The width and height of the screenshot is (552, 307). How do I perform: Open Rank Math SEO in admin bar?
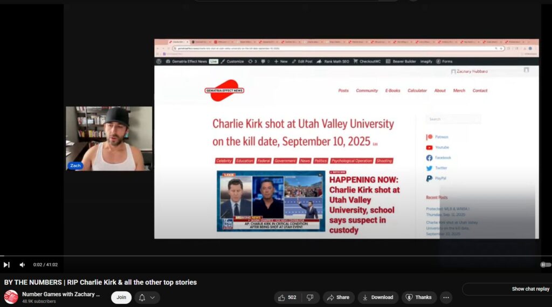point(333,62)
